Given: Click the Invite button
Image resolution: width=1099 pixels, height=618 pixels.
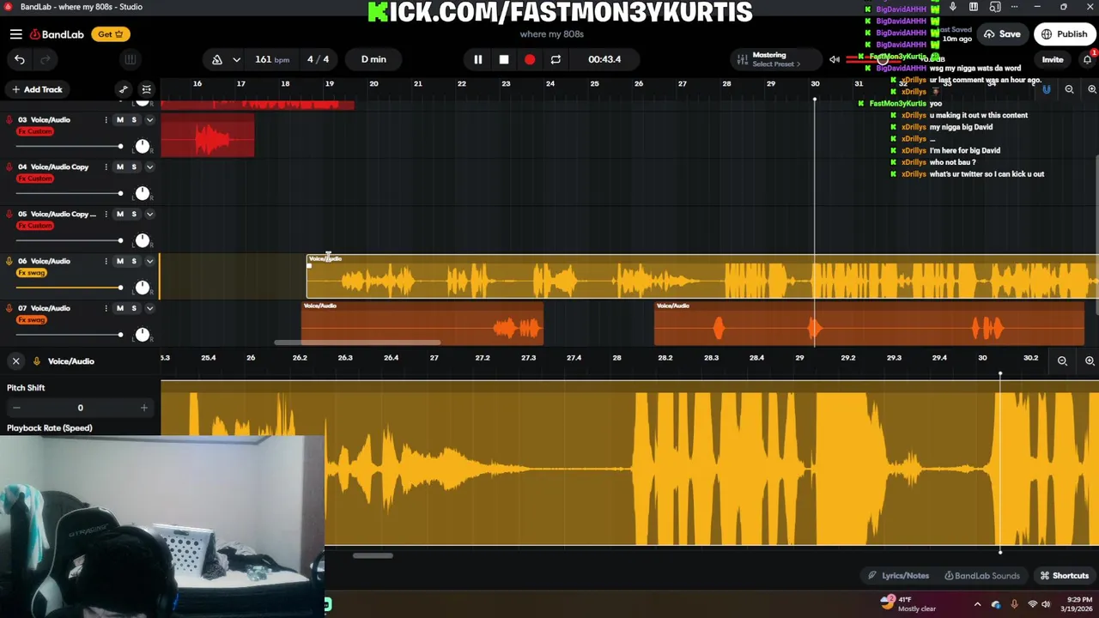Looking at the screenshot, I should click(1053, 59).
